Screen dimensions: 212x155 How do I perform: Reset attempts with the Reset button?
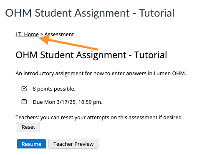pyautogui.click(x=28, y=127)
